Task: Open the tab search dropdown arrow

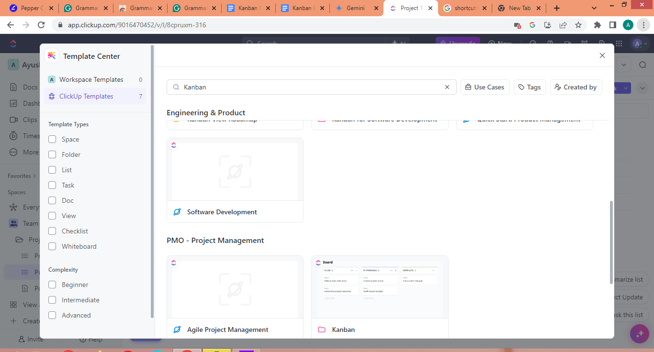Action: pyautogui.click(x=594, y=8)
